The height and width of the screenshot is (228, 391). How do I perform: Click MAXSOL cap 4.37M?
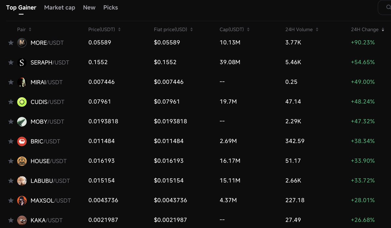click(228, 200)
